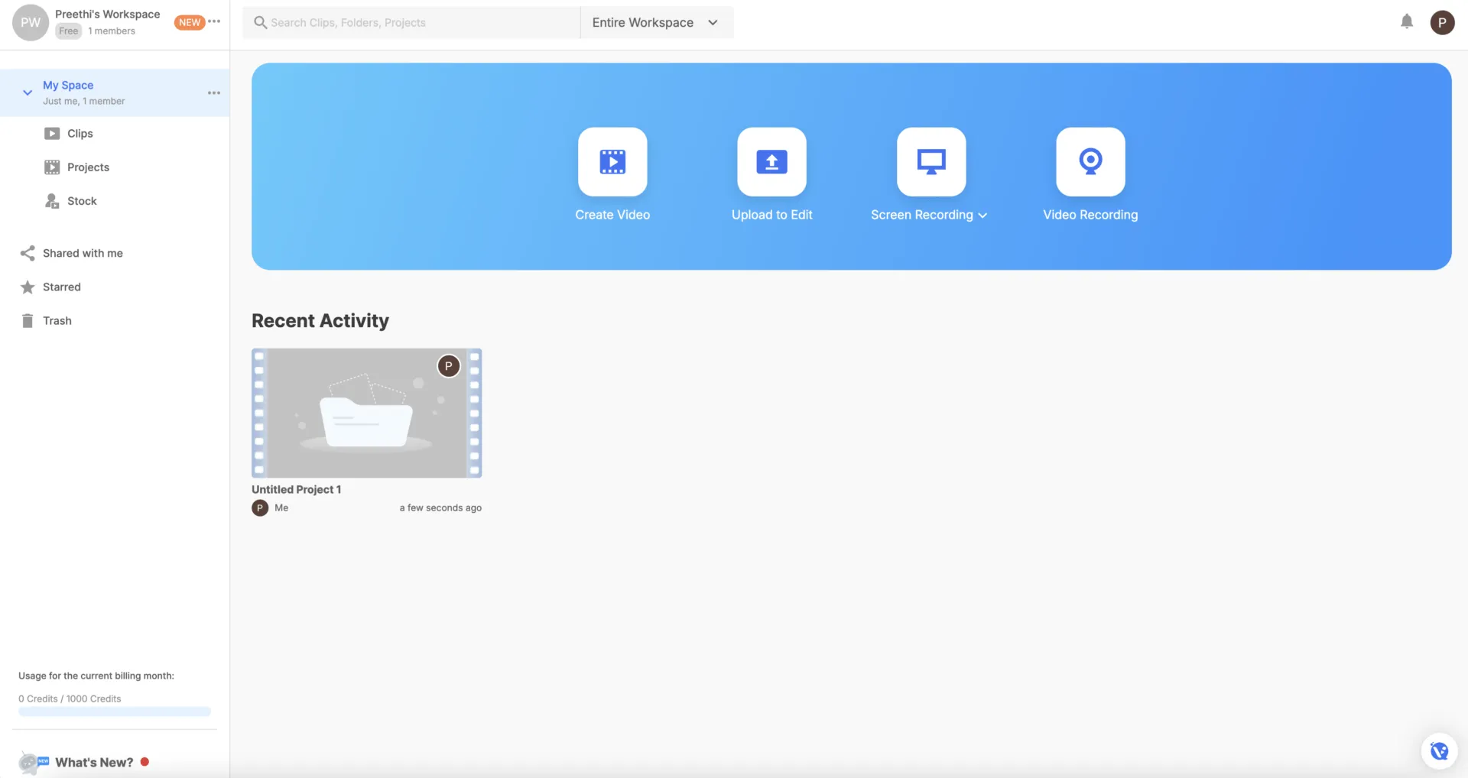Click the Video Recording label

tap(1090, 215)
